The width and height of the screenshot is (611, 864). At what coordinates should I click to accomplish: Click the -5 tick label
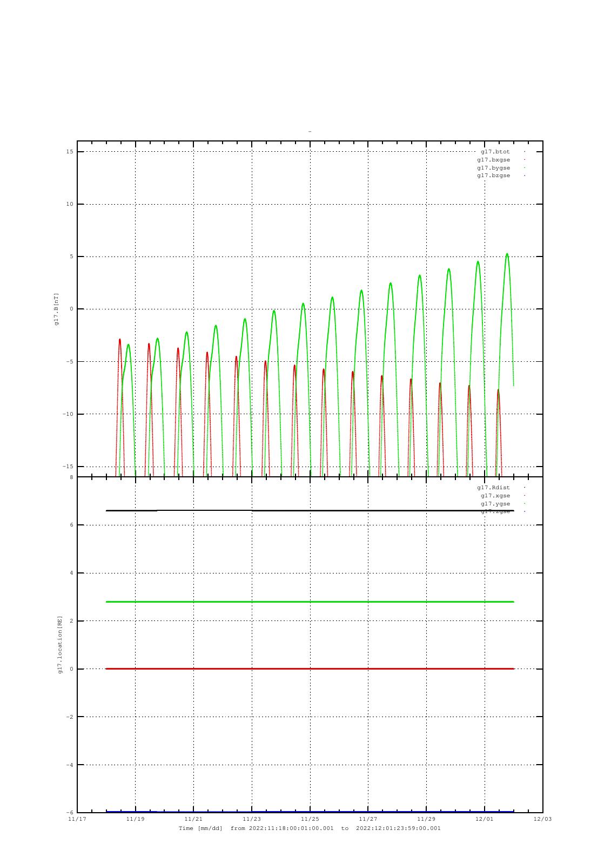point(70,362)
